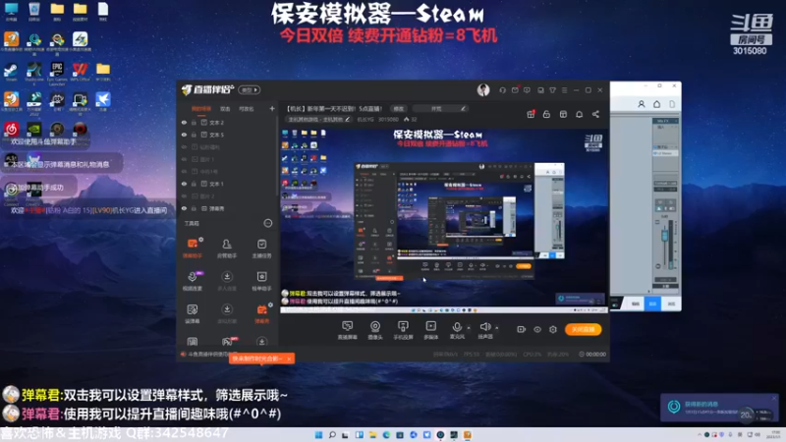This screenshot has width=786, height=442.
Task: Click the orange 关闭直播 button
Action: tap(583, 329)
